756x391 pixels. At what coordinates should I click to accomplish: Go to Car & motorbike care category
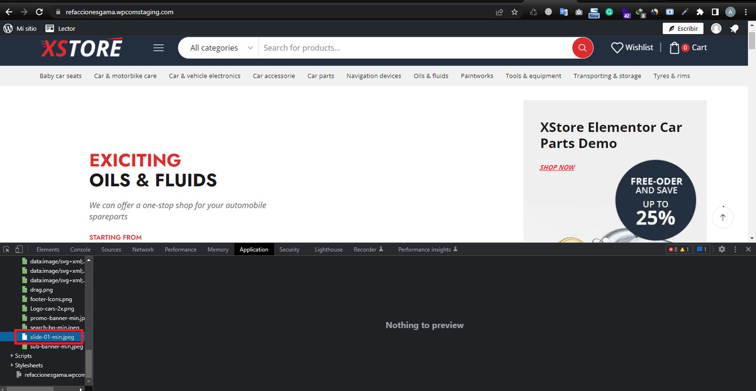pos(125,76)
